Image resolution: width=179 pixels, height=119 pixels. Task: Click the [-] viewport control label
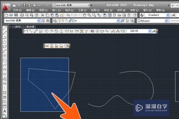click(x=11, y=27)
